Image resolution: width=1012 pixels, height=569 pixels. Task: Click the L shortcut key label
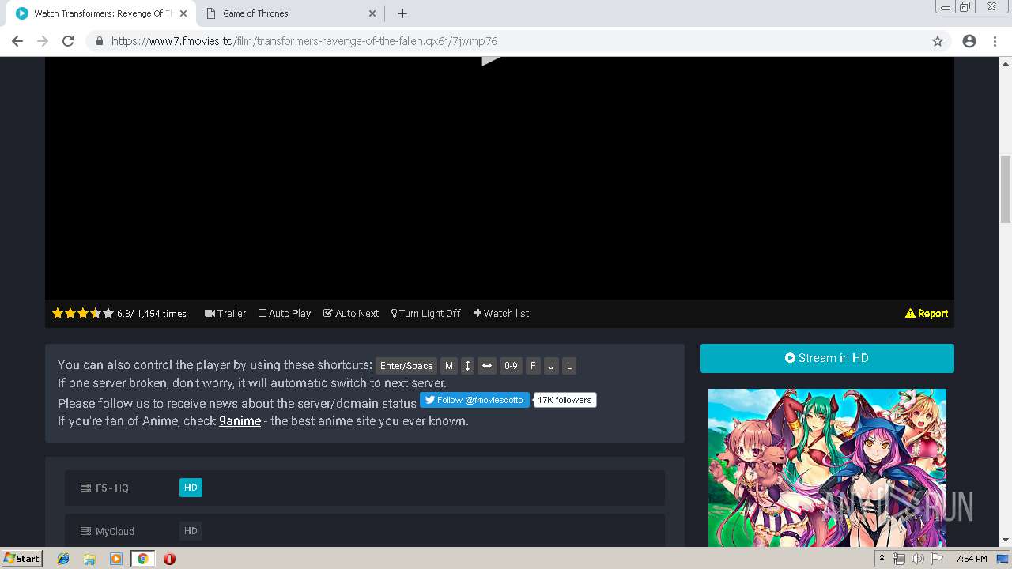click(569, 366)
